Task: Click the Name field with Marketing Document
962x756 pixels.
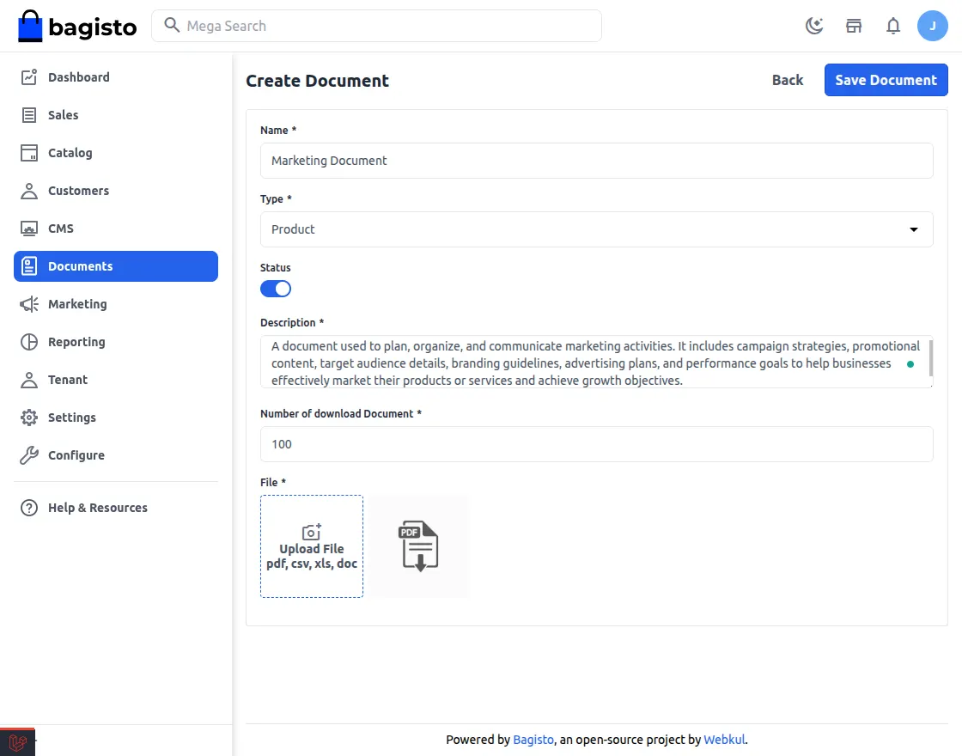Action: (596, 161)
